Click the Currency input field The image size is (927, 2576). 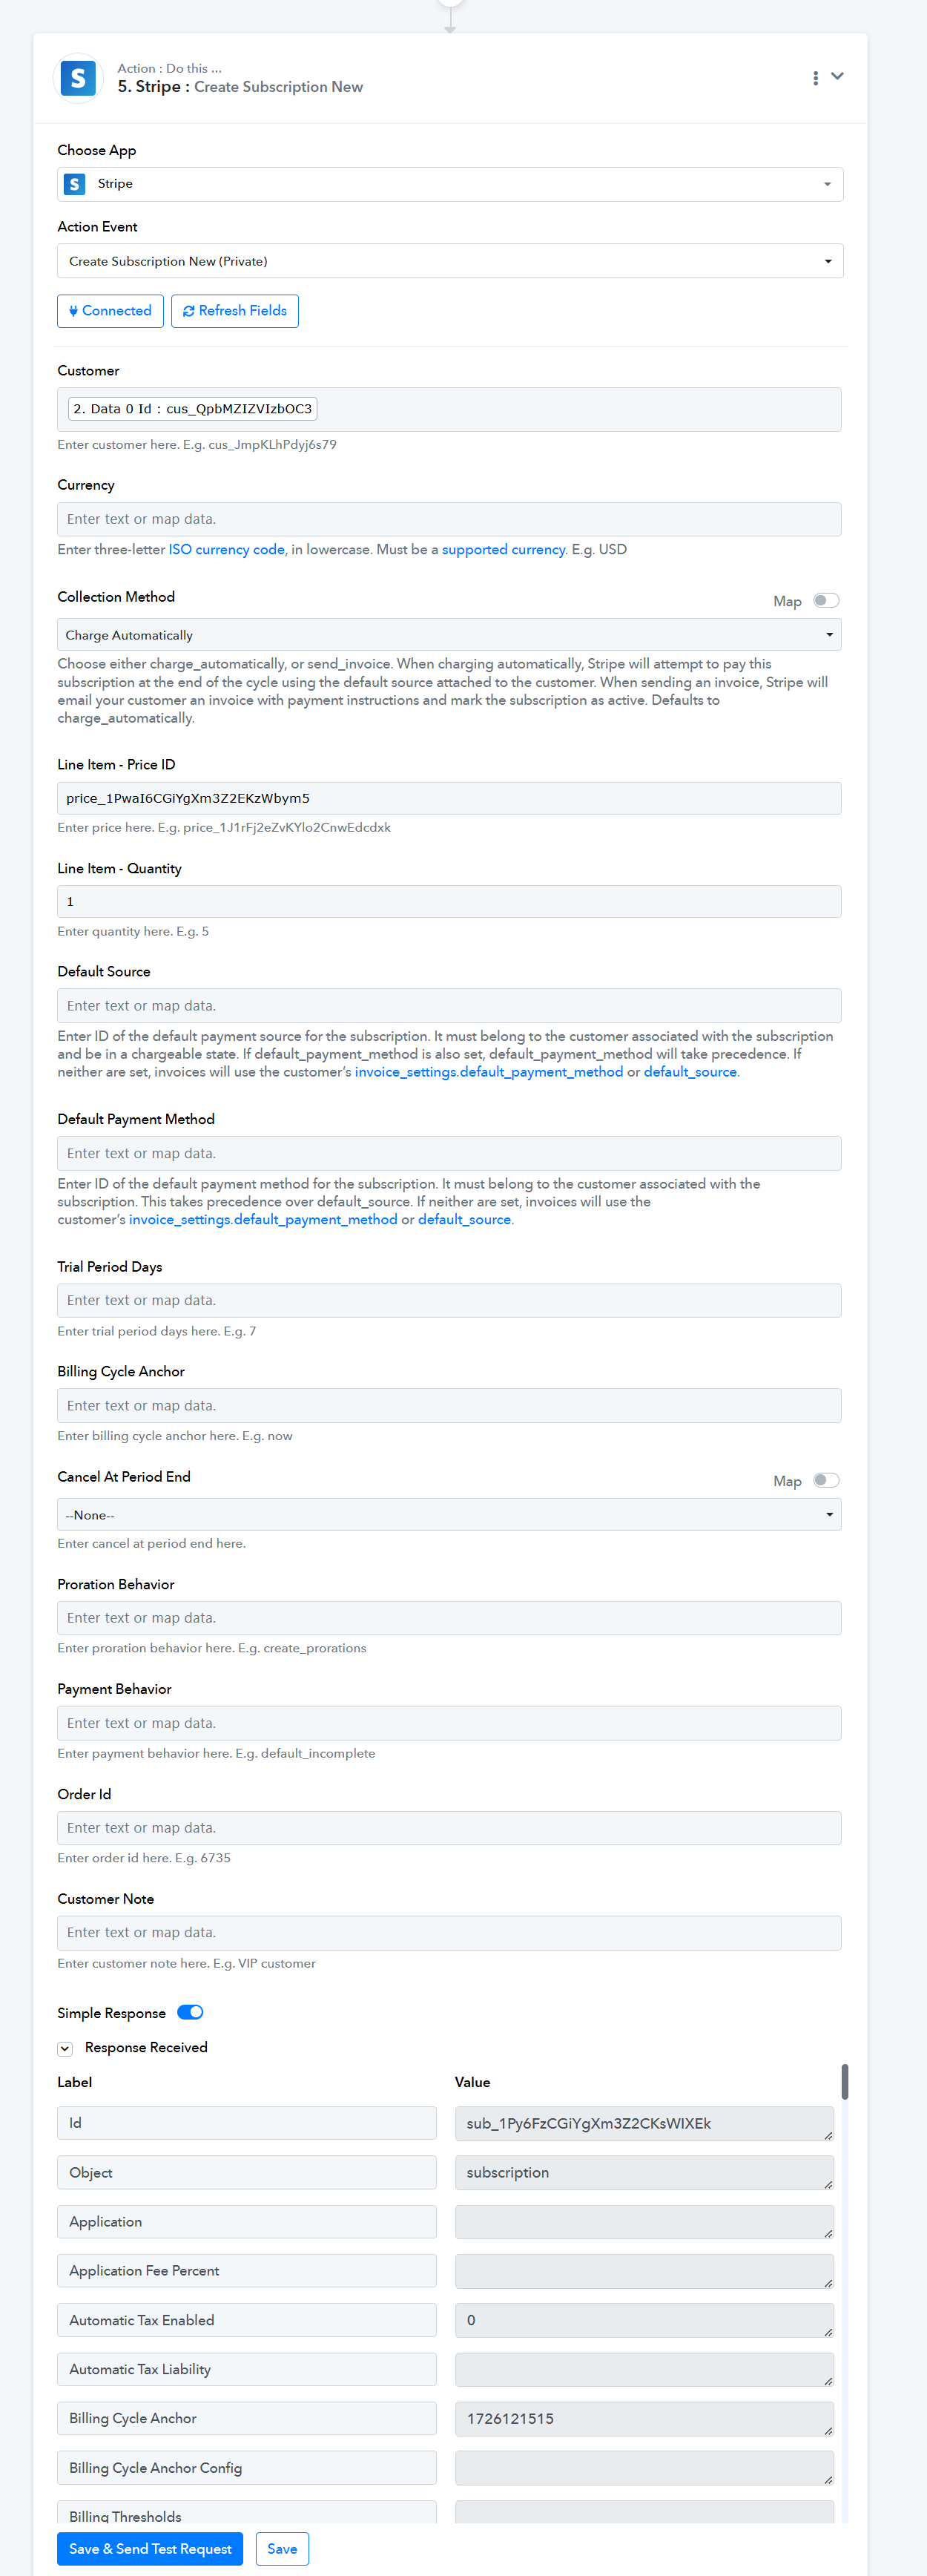click(x=449, y=520)
